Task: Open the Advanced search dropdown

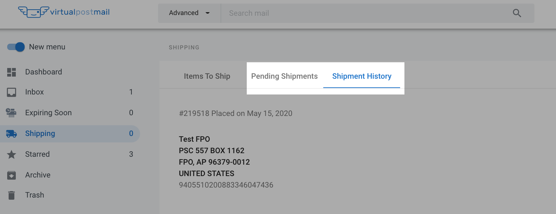Action: click(189, 13)
